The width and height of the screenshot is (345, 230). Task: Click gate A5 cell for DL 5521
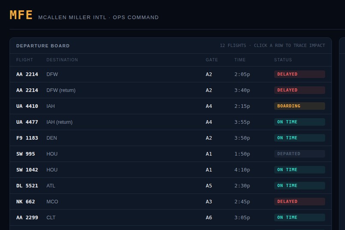click(x=209, y=186)
